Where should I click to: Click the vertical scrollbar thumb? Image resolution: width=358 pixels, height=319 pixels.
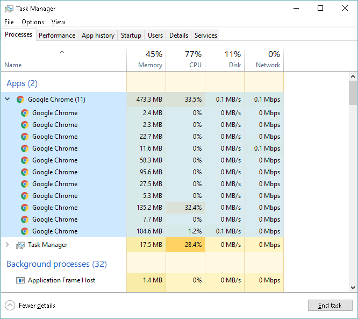(x=353, y=93)
